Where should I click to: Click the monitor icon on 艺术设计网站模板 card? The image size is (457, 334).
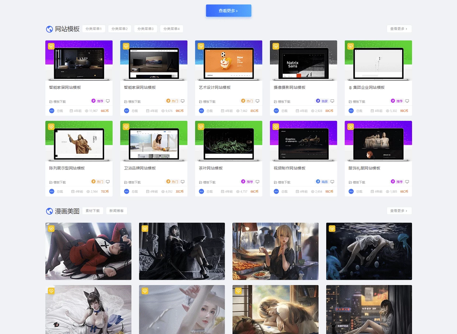click(x=257, y=101)
